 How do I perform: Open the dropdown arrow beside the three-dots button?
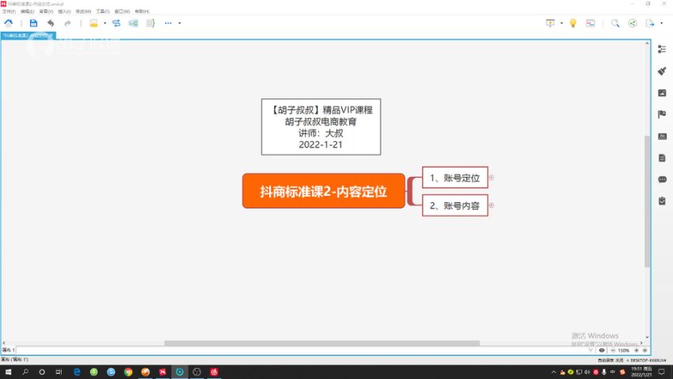(180, 23)
